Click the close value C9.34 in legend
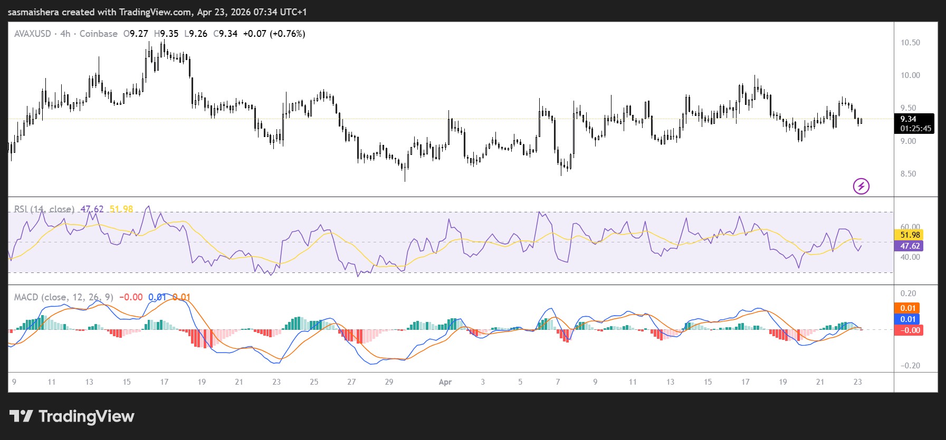Viewport: 946px width, 440px height. coord(225,34)
